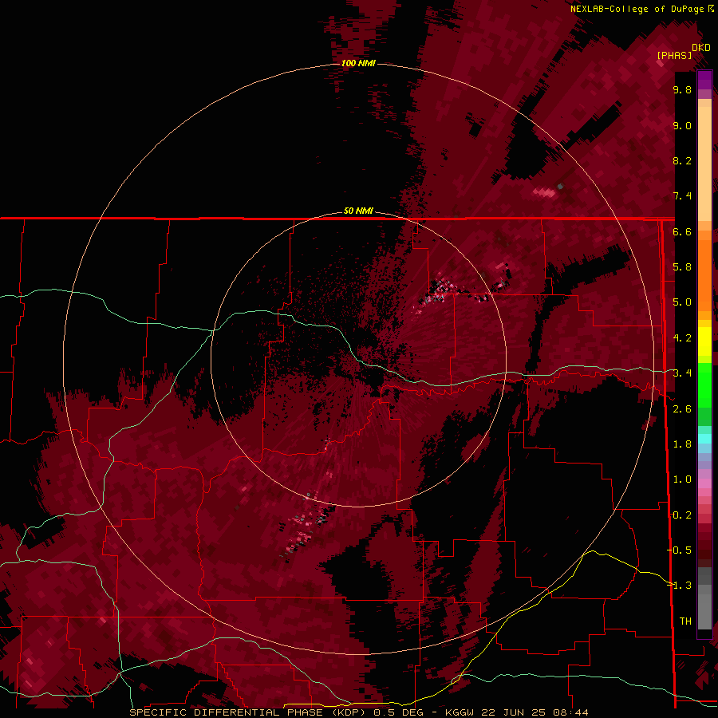
Task: Click the 5.0 value on the scale
Action: tap(682, 302)
